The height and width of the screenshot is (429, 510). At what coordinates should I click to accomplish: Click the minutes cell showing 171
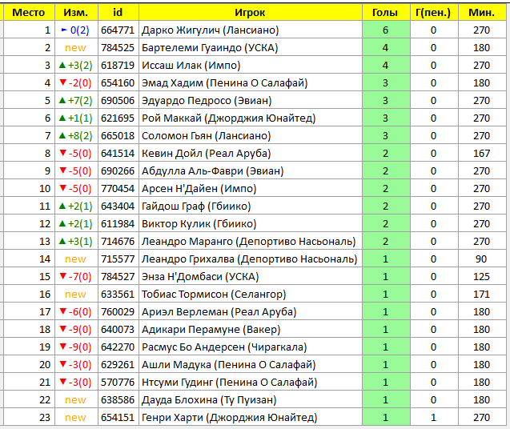point(482,294)
